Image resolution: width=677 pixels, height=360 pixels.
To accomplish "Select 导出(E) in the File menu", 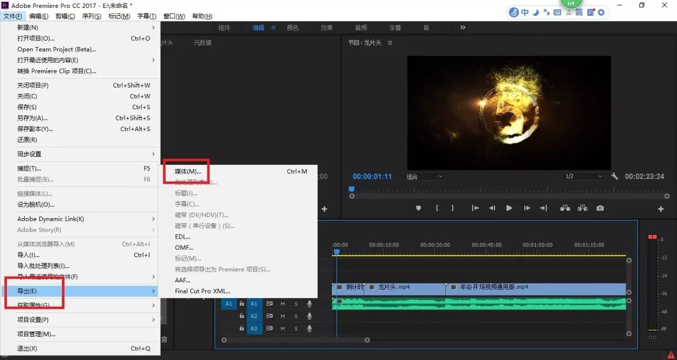I will (x=80, y=291).
